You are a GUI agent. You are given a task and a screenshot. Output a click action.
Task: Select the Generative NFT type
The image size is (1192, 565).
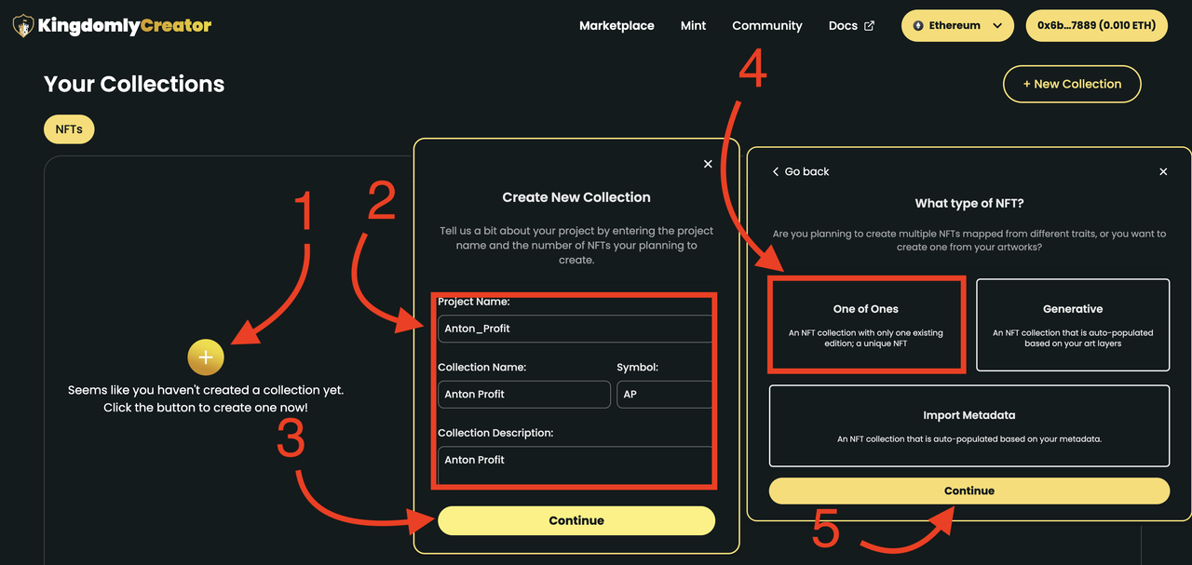tap(1073, 325)
